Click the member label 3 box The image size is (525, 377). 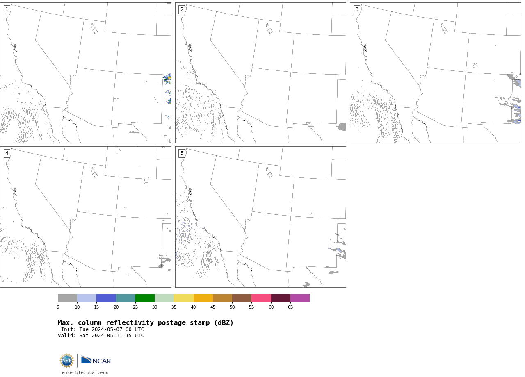coord(356,9)
